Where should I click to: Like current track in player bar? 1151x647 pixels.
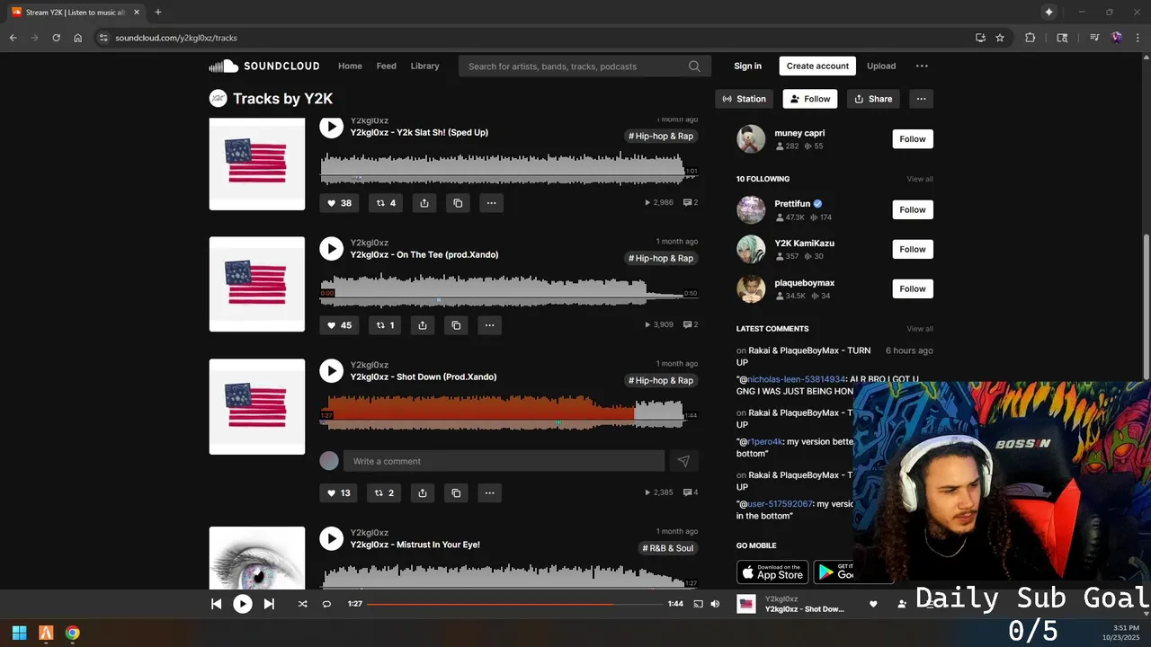pos(872,604)
